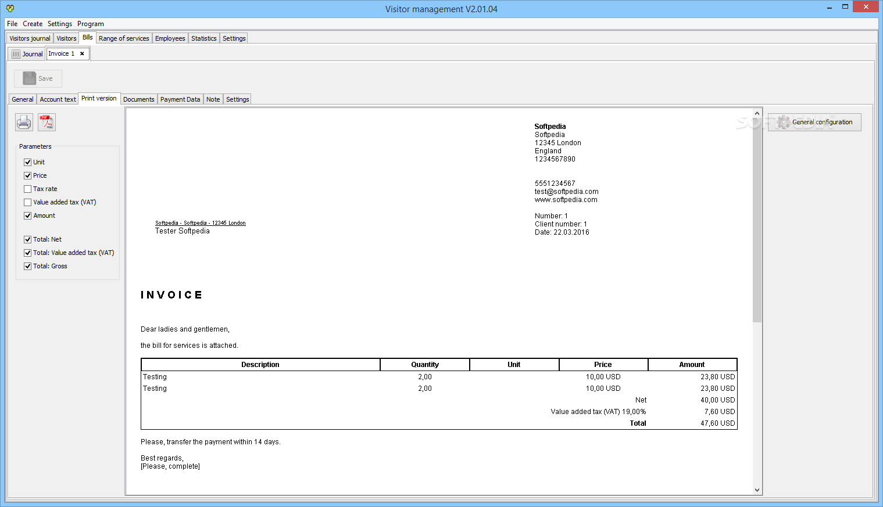The width and height of the screenshot is (883, 507).
Task: Click the underlined Softpedia sender address line
Action: [201, 223]
